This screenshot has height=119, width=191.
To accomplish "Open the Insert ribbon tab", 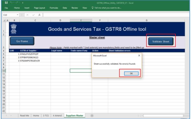I will (x=27, y=8).
